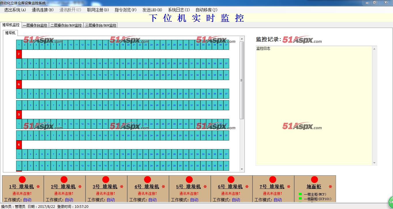The image size is (393, 209).
Task: Click the red status light of 1号 堆垛机
Action: [x=22, y=180]
